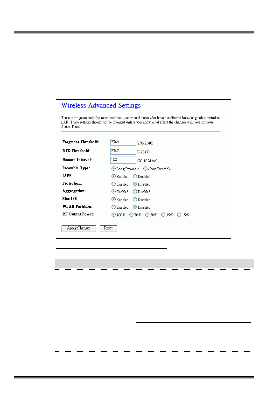The height and width of the screenshot is (398, 274).
Task: Choose 35% RF Output Power
Action: click(x=163, y=215)
